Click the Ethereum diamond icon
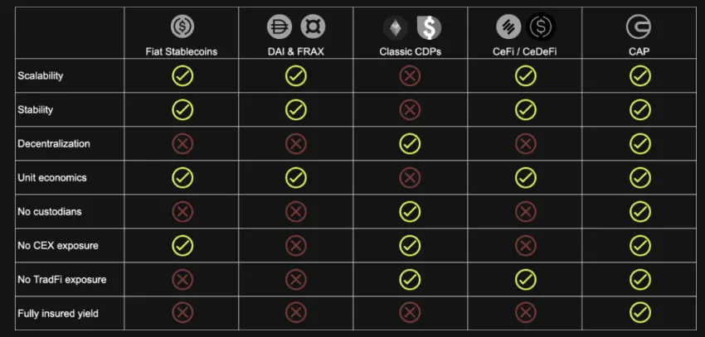The image size is (705, 337). (396, 28)
